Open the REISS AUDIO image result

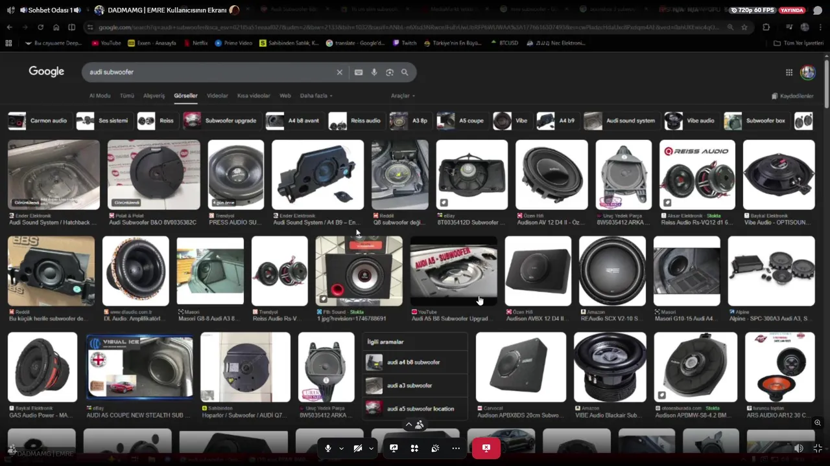tap(697, 175)
